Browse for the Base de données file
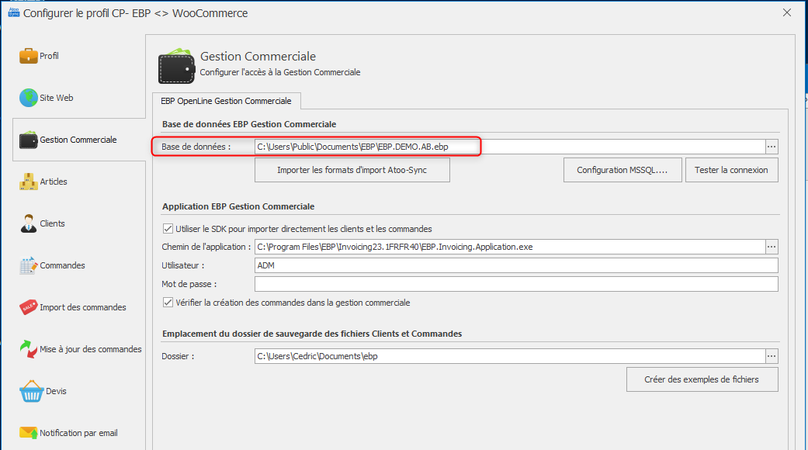Image resolution: width=808 pixels, height=450 pixels. pos(772,147)
